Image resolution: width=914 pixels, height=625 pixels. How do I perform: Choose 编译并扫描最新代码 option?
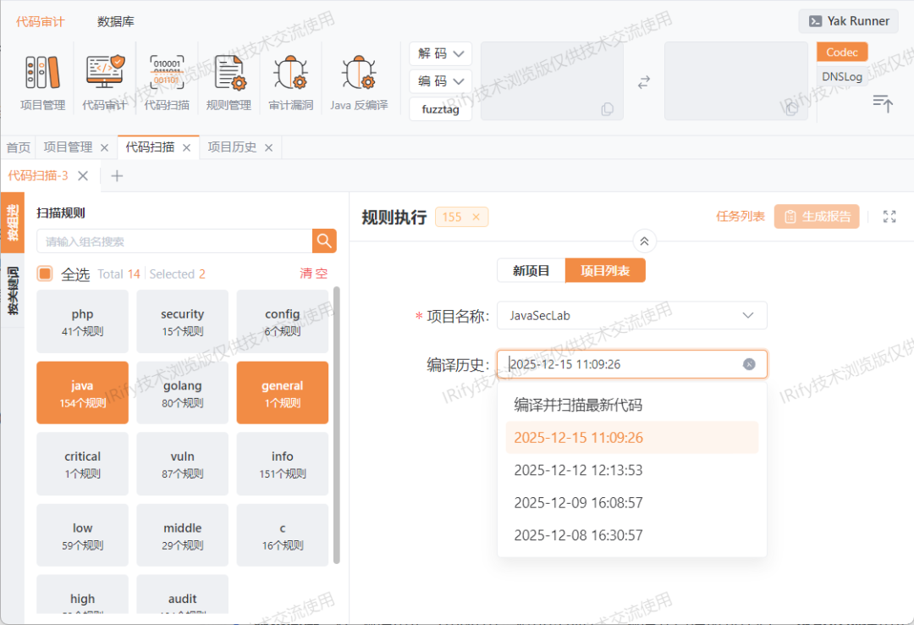632,405
